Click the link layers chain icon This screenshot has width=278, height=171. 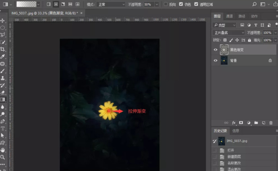tap(226, 123)
